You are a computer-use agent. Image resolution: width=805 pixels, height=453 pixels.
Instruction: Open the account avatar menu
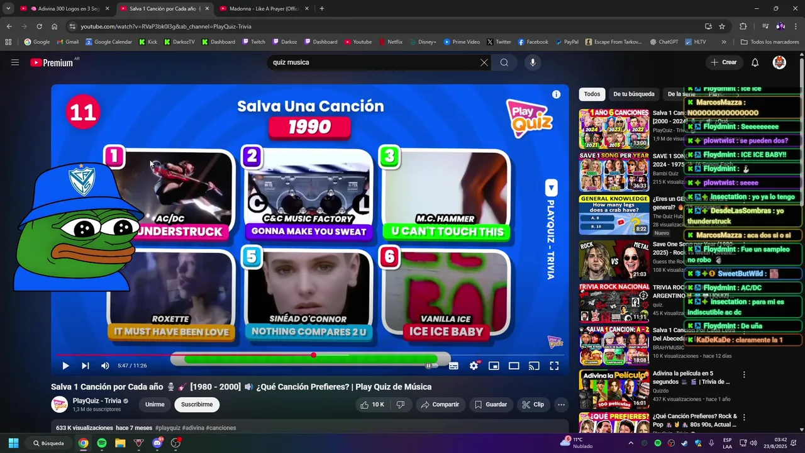click(x=779, y=62)
